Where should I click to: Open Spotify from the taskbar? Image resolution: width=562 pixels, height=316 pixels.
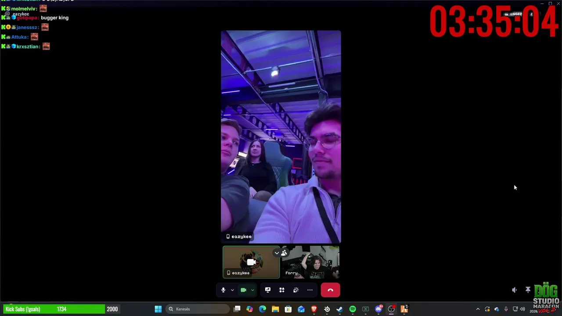tap(353, 309)
